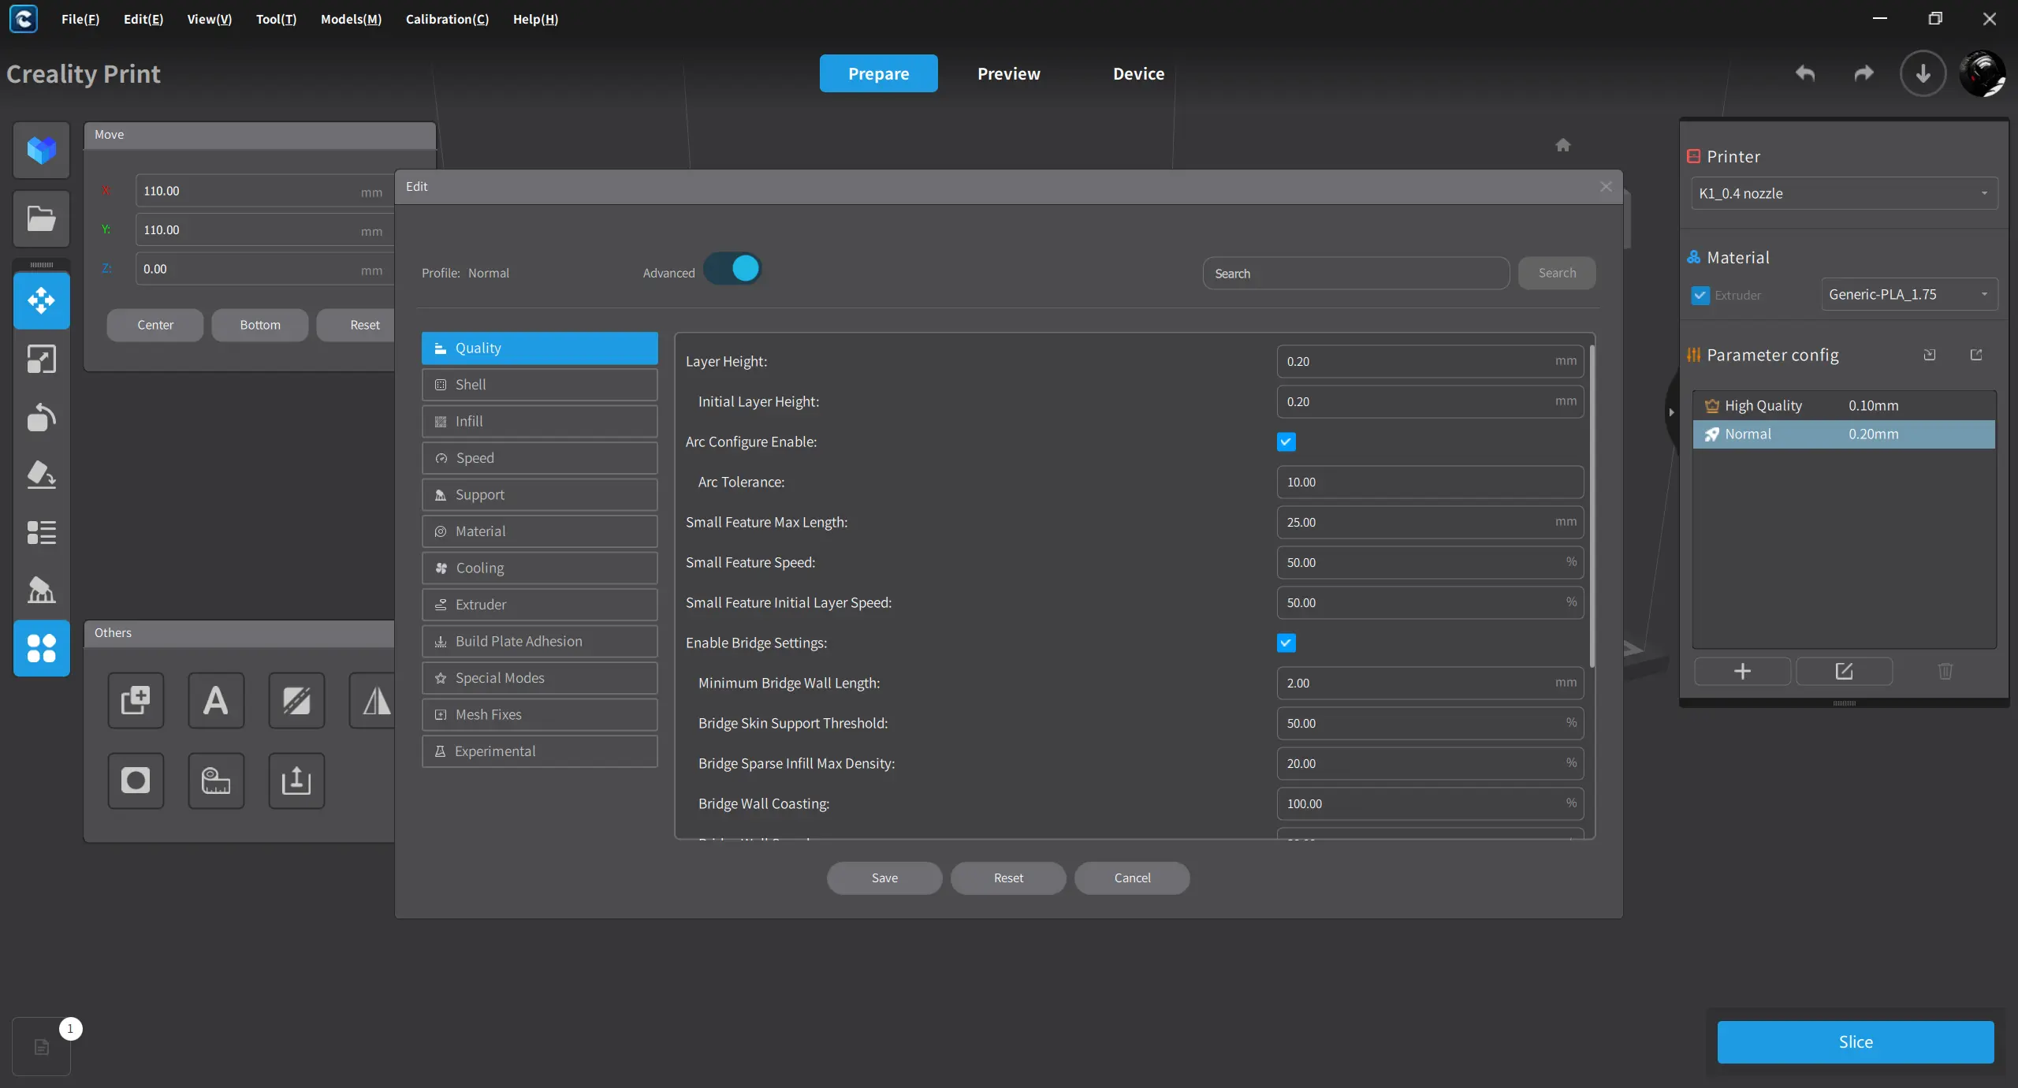The image size is (2018, 1088).
Task: Click the redo arrow icon
Action: coord(1863,73)
